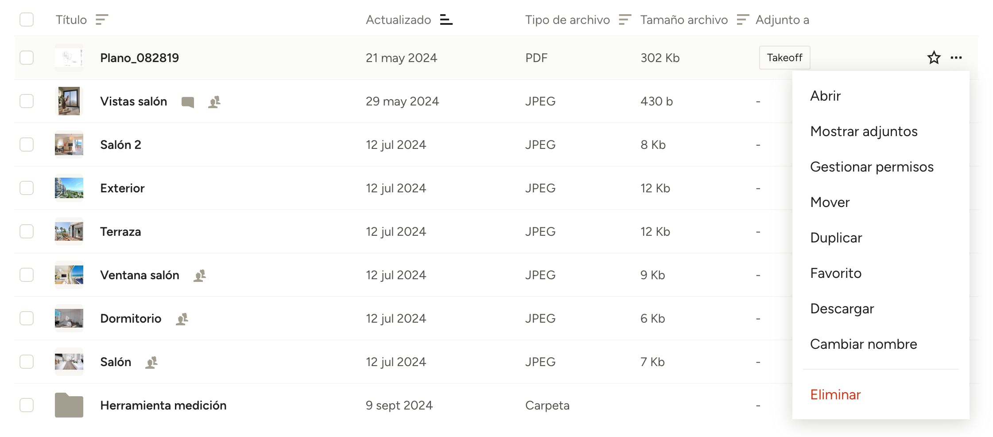Screen dimensions: 993x437
Task: Click Eliminar to delete the file
Action: tap(835, 394)
